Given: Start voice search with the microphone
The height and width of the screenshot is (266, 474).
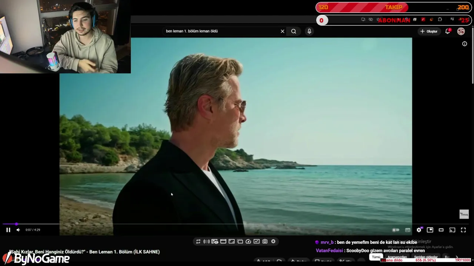Looking at the screenshot, I should 309,31.
